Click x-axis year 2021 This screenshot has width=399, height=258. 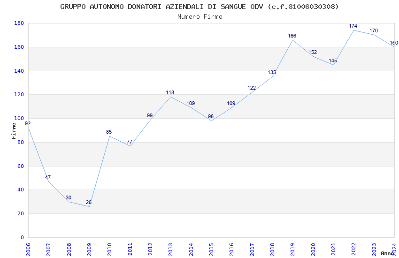tap(333, 250)
